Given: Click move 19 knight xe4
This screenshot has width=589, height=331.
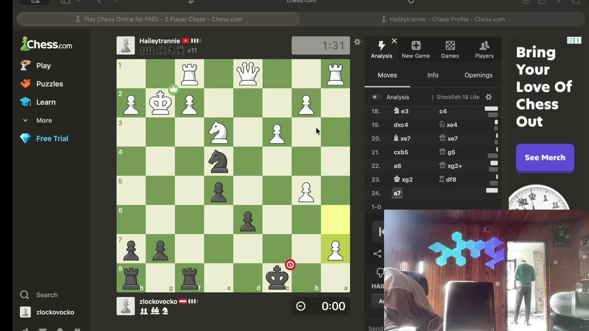Looking at the screenshot, I should tap(448, 125).
